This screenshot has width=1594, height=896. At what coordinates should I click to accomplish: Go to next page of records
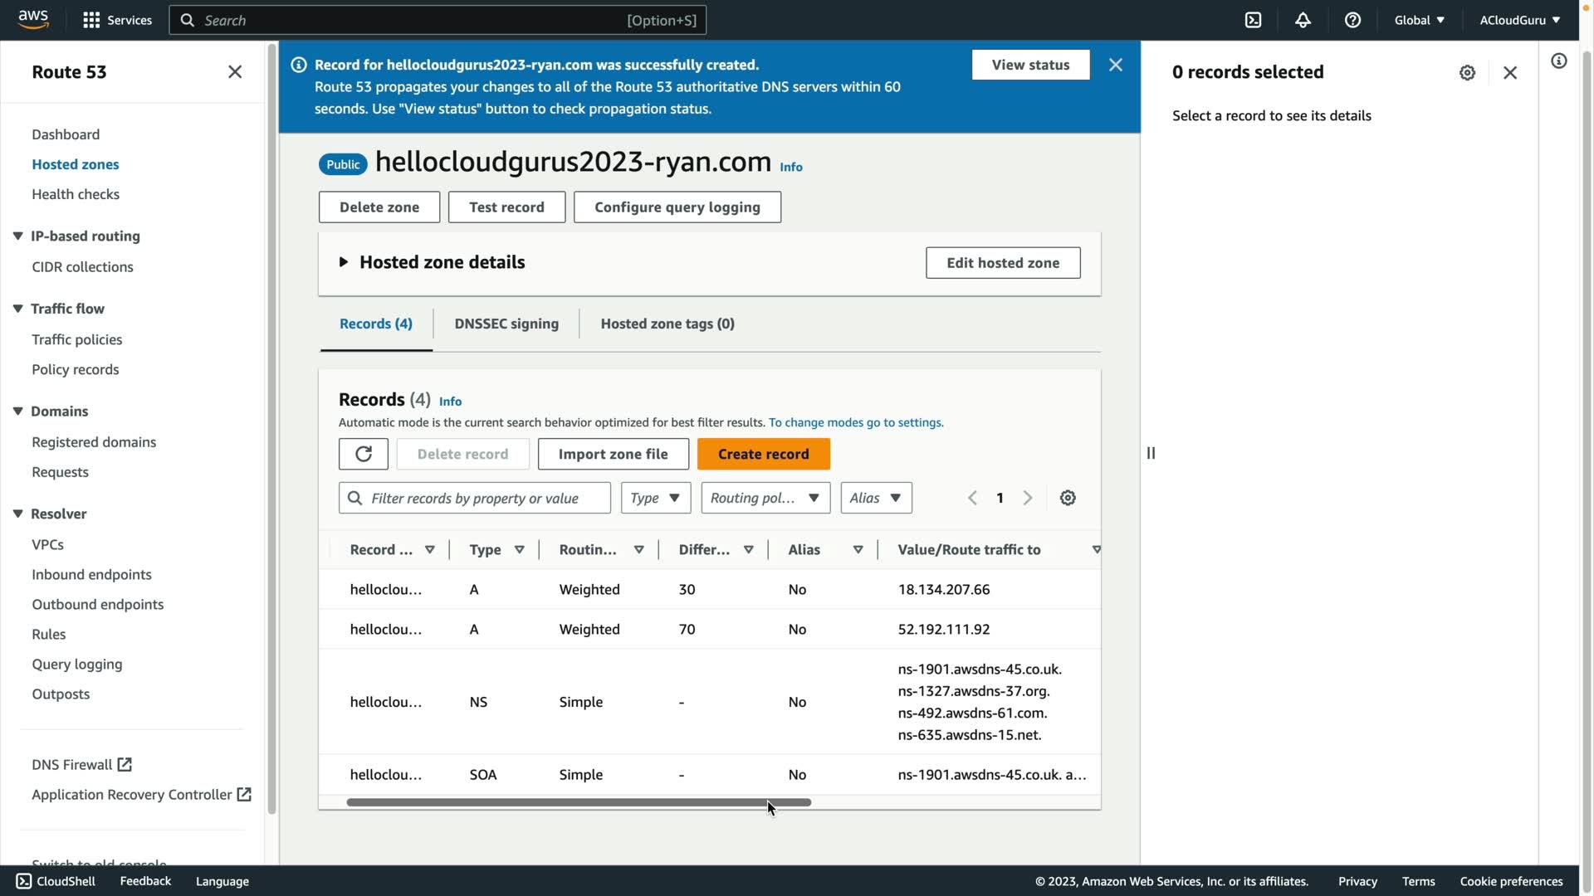[1028, 498]
